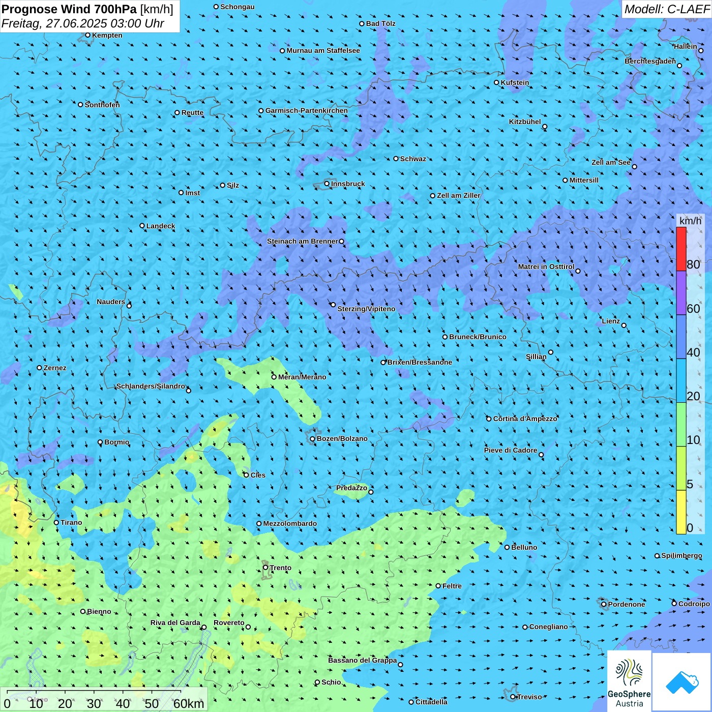The image size is (712, 712).
Task: Click the 'Conegliano' label
Action: point(548,627)
